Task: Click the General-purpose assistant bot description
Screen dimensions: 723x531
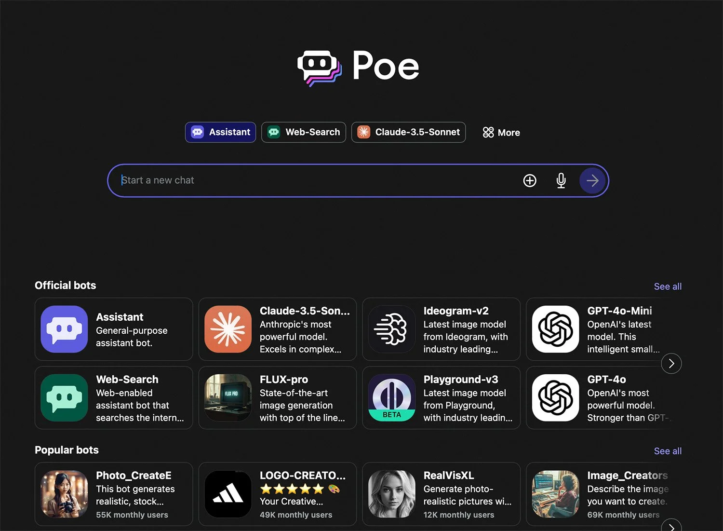Action: point(132,337)
